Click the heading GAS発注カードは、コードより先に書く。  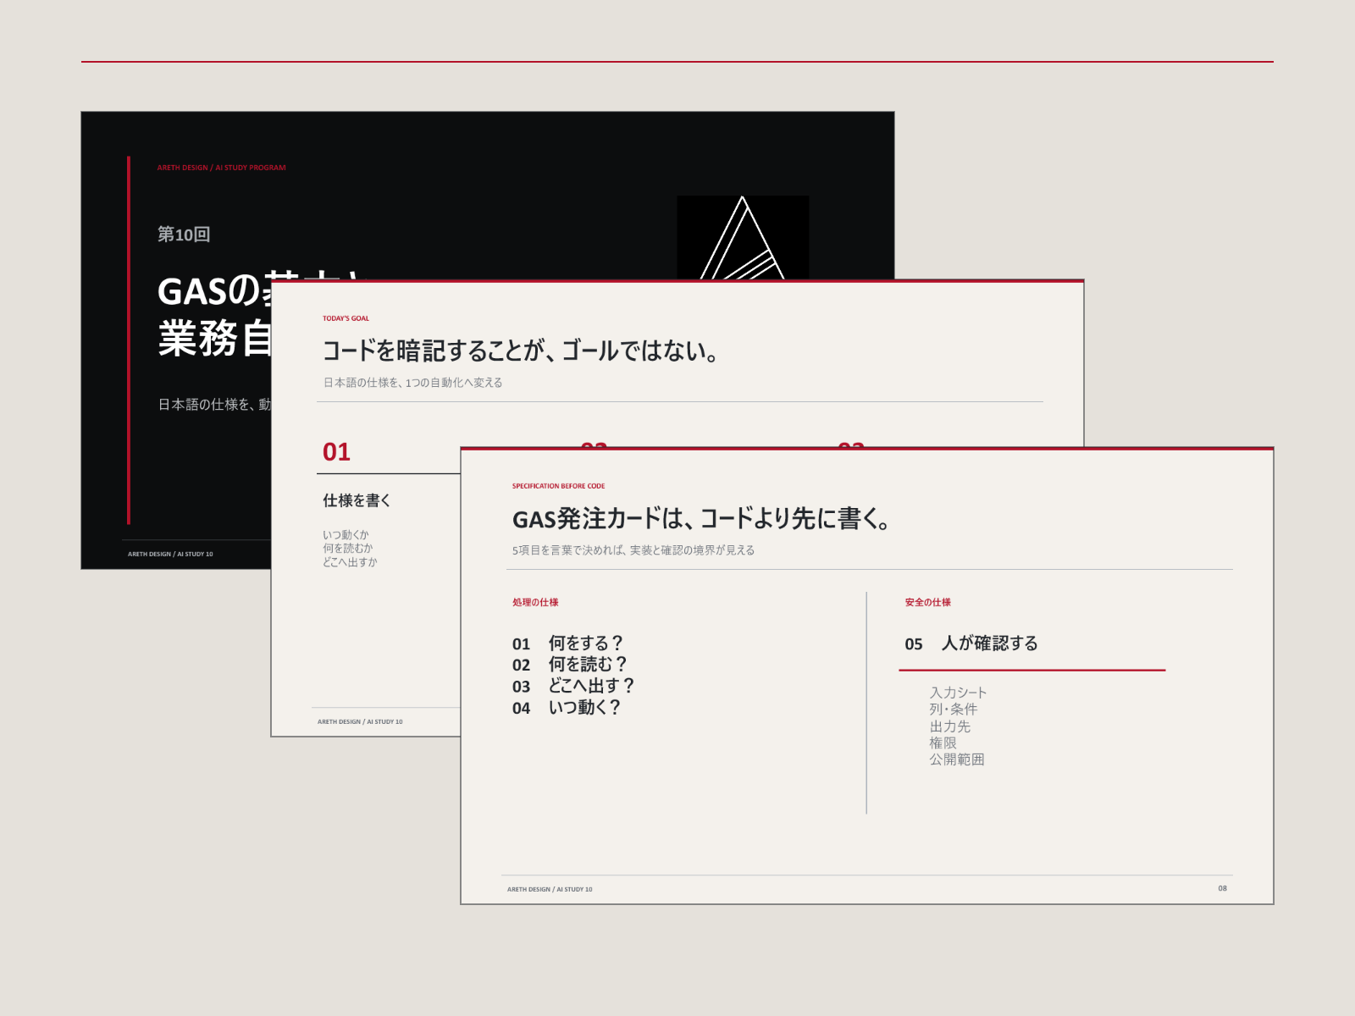pos(702,518)
